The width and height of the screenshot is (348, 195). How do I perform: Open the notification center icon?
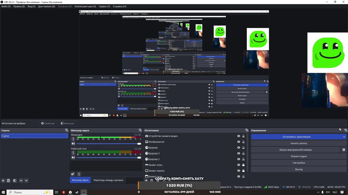pos(342,192)
